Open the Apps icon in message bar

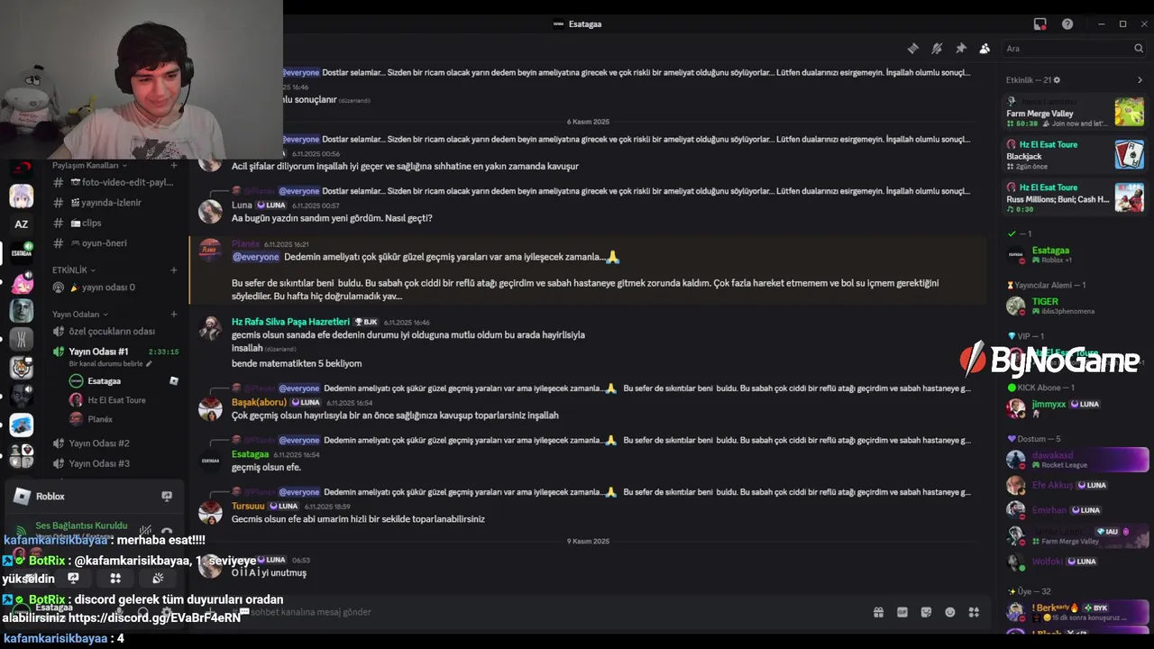tap(974, 612)
